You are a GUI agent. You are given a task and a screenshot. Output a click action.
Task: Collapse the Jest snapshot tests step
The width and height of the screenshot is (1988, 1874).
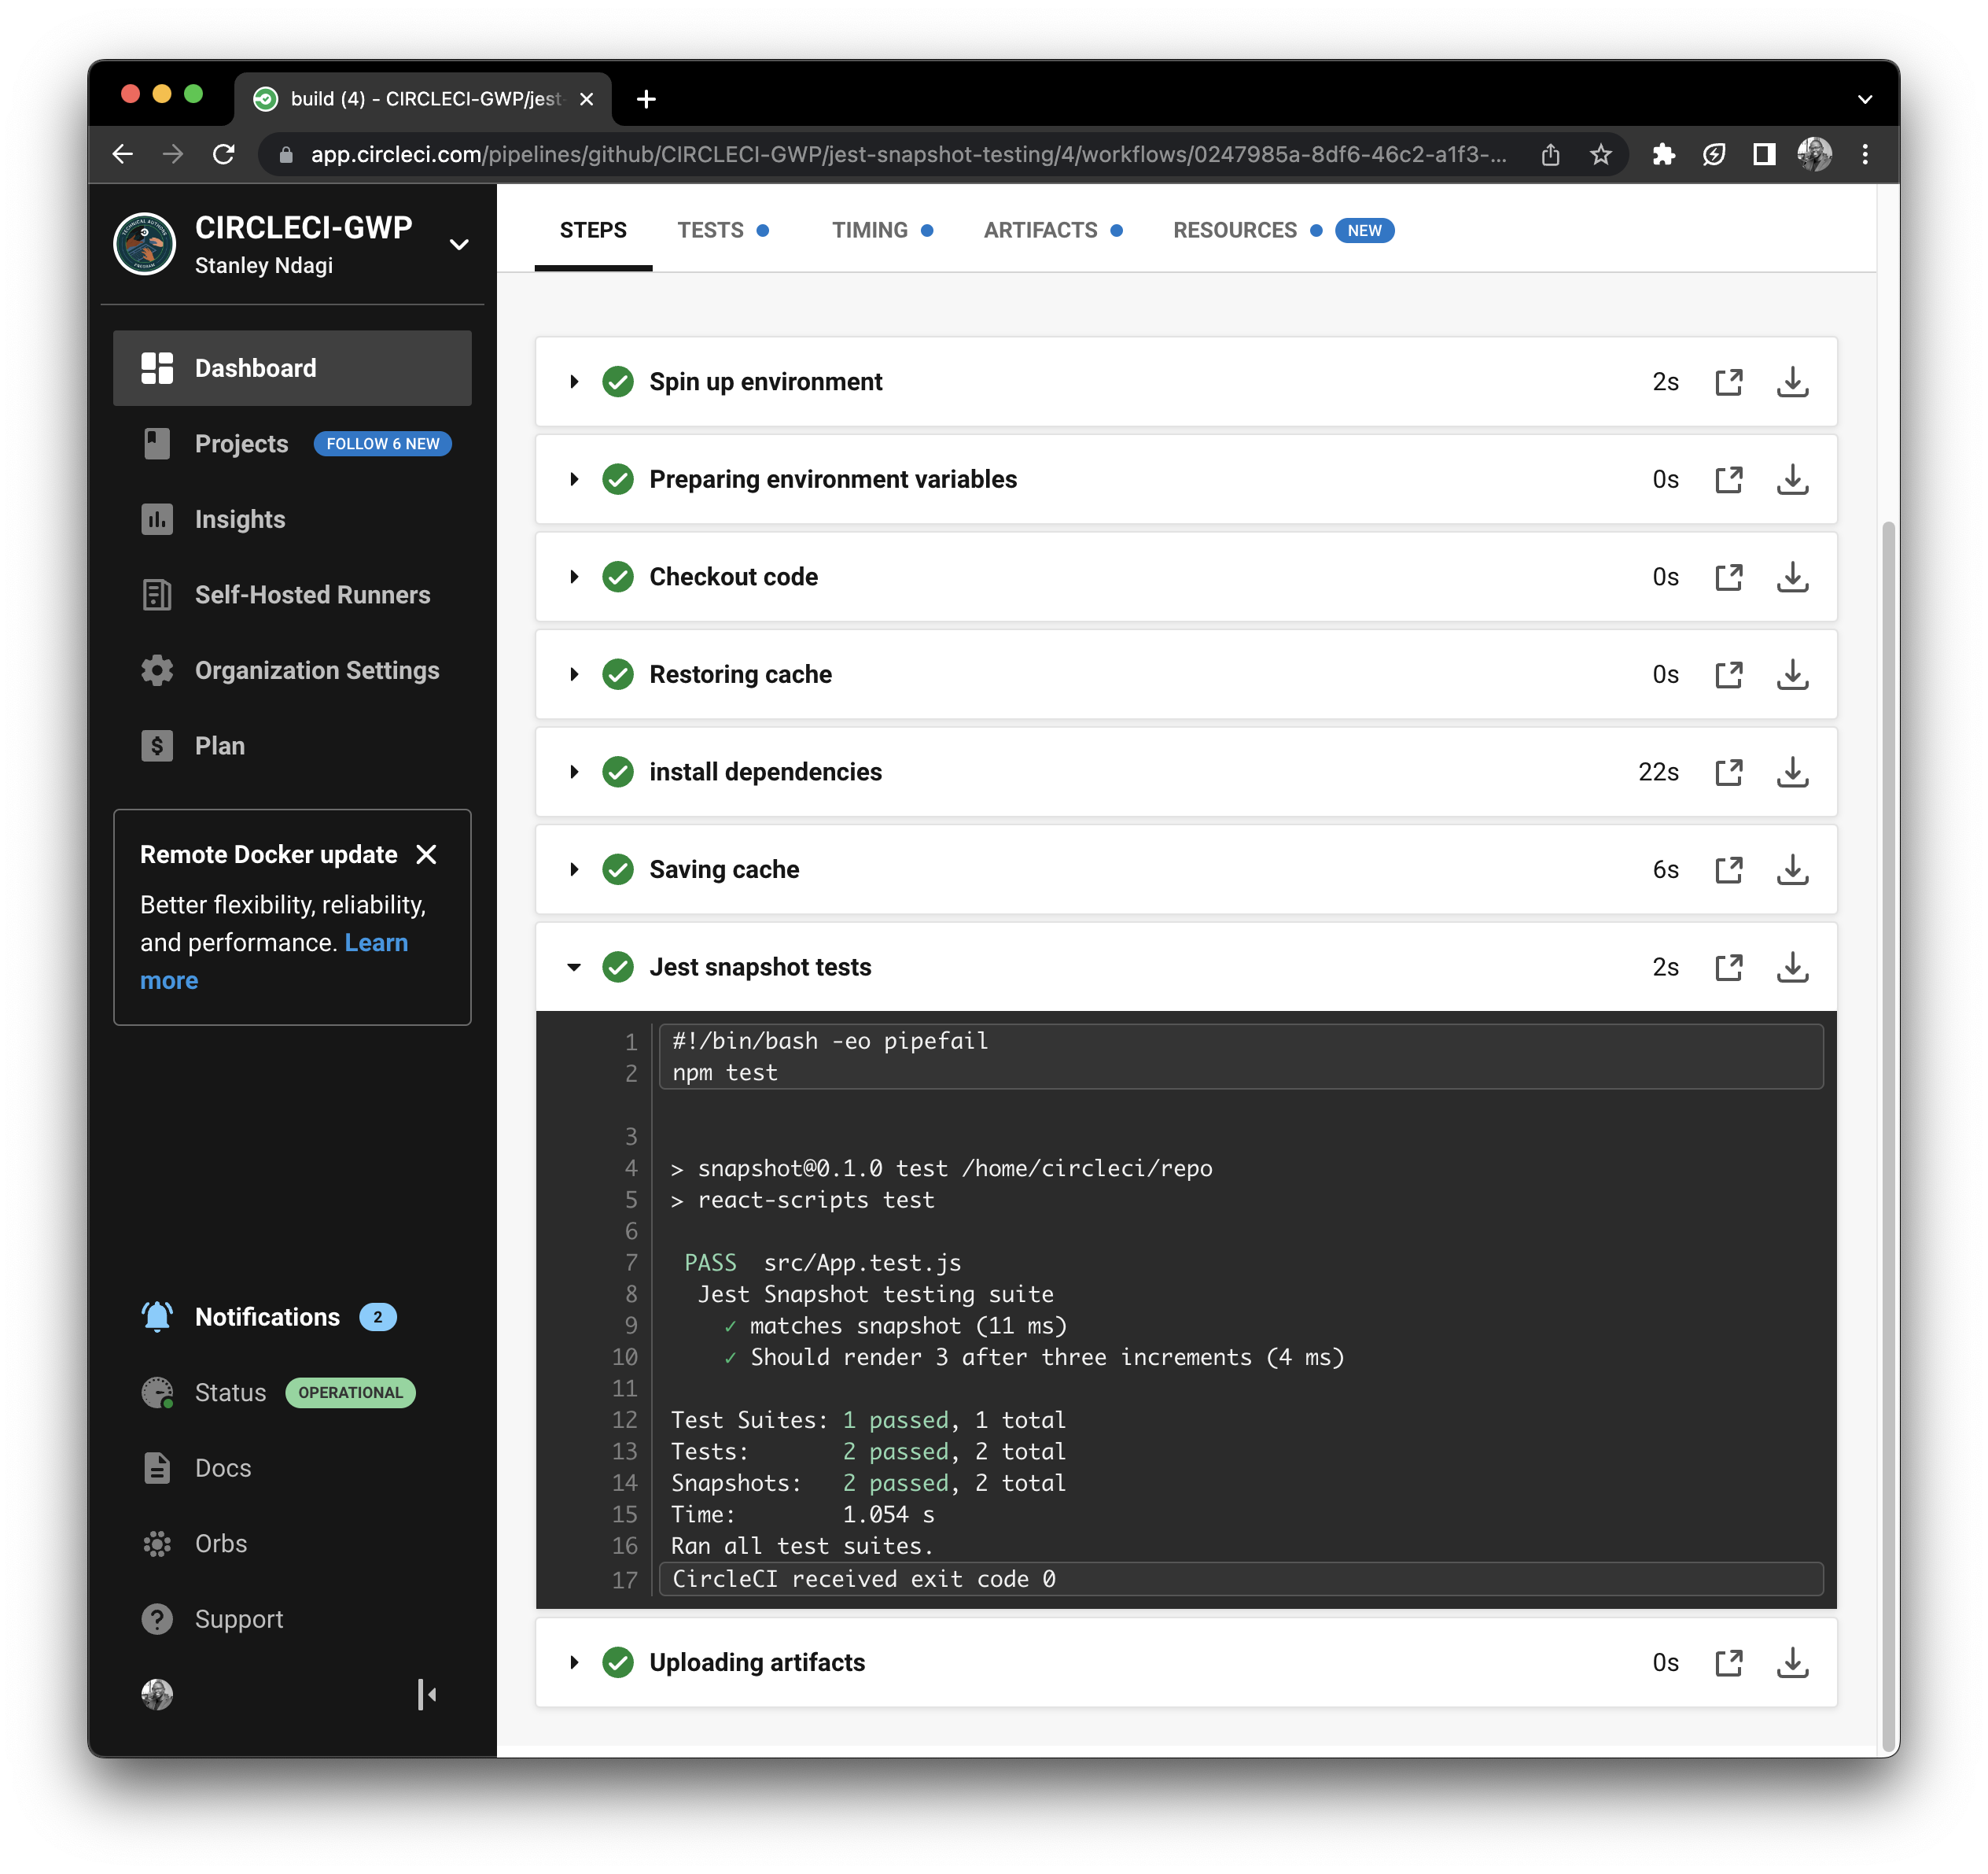[x=575, y=967]
